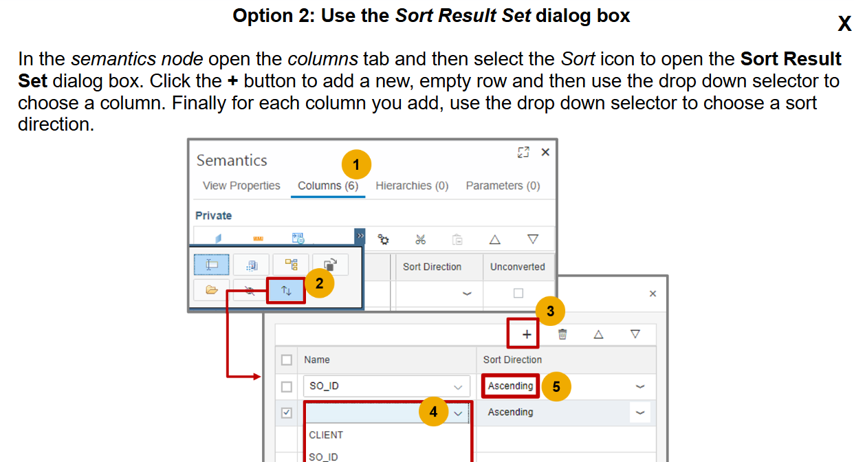Open the SO_ID name dropdown
Screen dimensions: 854x462
458,386
